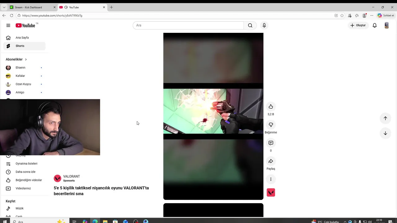
Task: Open the tab search dropdown arrow
Action: click(x=4, y=7)
